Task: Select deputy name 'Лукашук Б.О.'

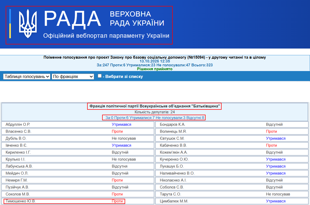Action: point(172,166)
